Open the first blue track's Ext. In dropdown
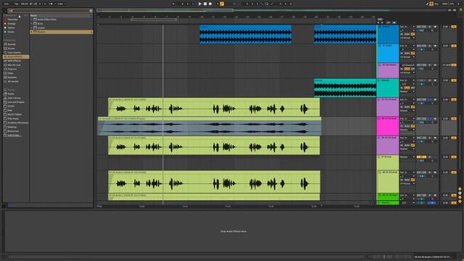Viewport: 464px width, 261px height. click(x=407, y=27)
